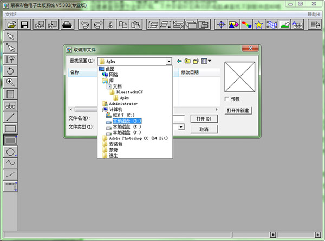325x241 pixels.
Task: Enable the 预视 preview checkbox
Action: 227,99
